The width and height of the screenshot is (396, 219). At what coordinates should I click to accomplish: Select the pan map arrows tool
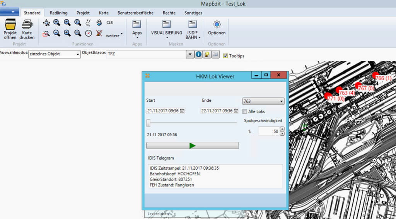pyautogui.click(x=46, y=23)
